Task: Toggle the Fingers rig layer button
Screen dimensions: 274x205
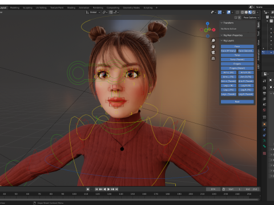Action: [237, 64]
